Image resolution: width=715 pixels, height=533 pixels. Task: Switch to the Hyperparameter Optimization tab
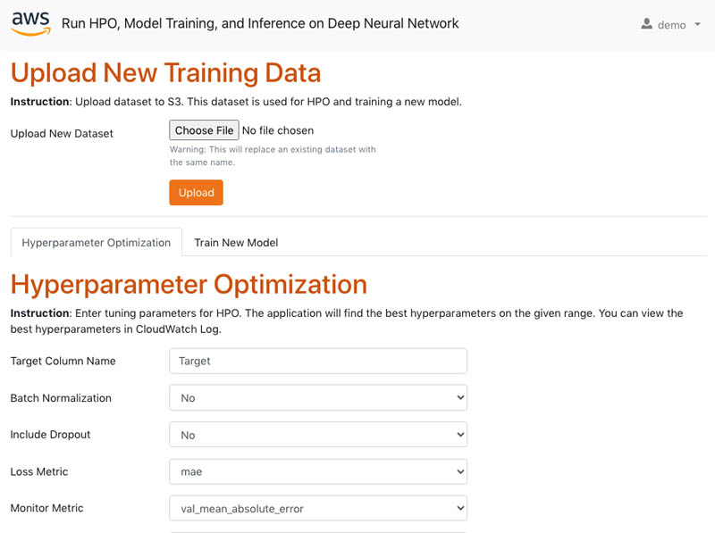point(97,242)
